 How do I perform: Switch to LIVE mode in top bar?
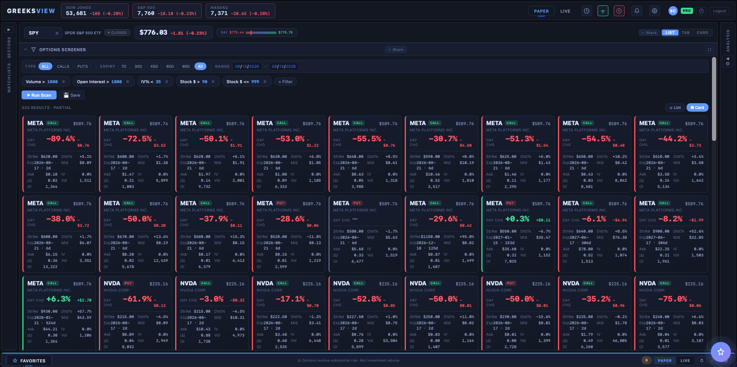click(x=565, y=11)
